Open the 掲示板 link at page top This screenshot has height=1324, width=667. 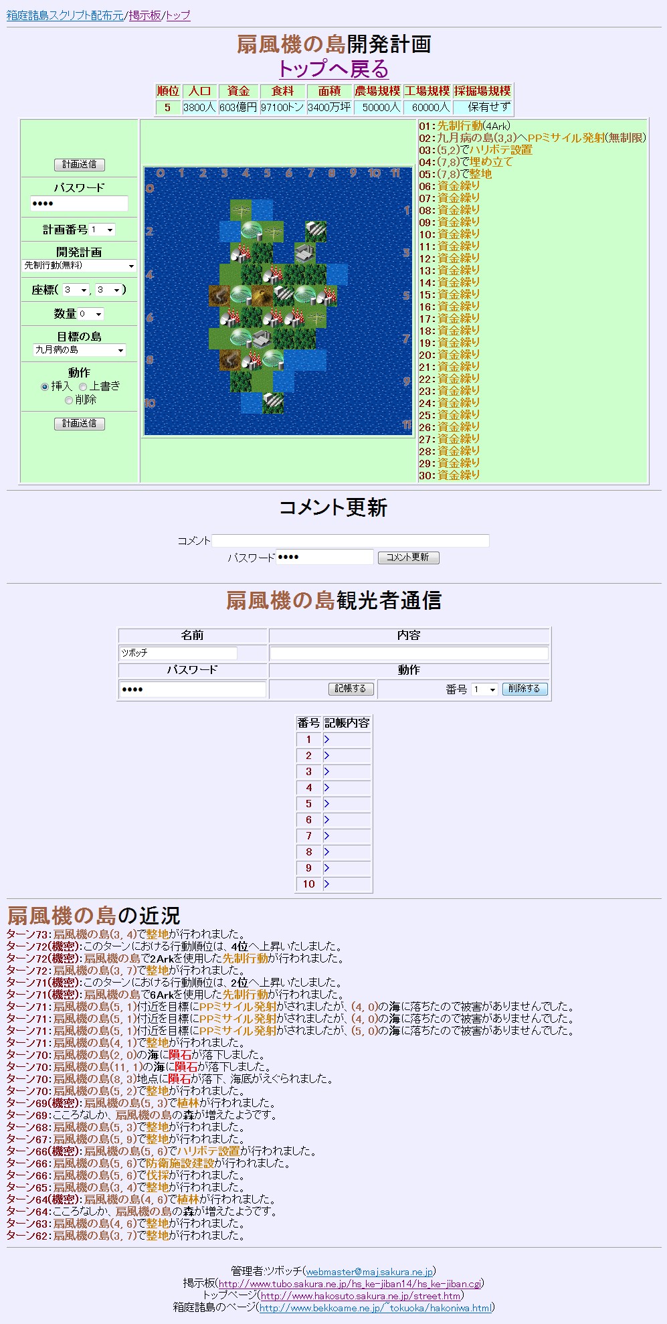pos(145,15)
